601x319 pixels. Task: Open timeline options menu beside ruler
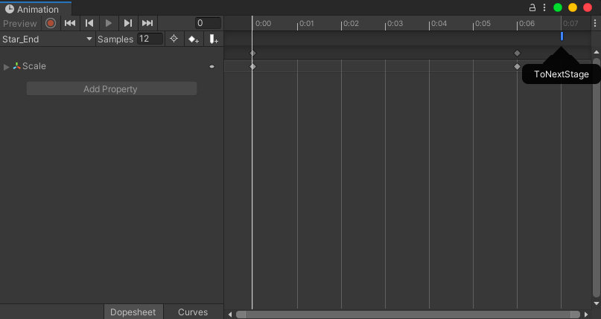tap(595, 23)
